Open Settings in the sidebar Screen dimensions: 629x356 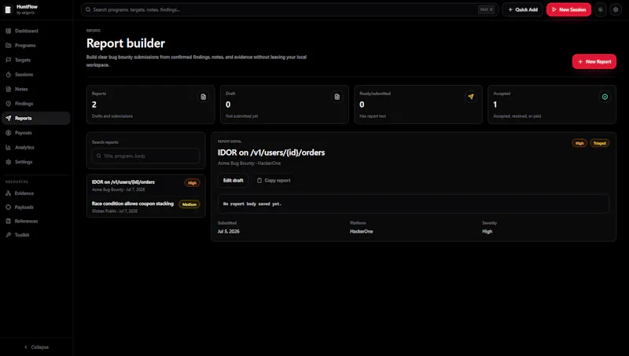point(36,162)
